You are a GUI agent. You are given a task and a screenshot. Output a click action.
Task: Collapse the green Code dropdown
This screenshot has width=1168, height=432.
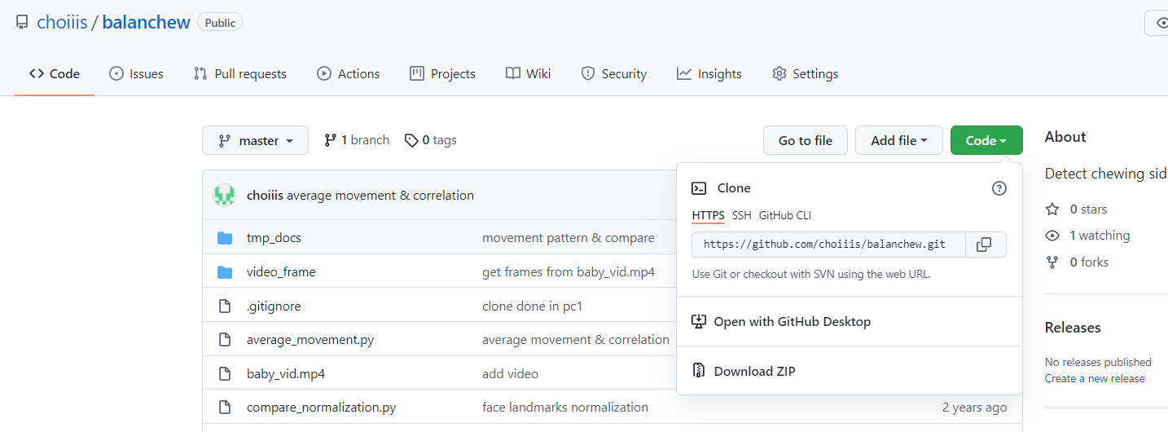(x=986, y=140)
